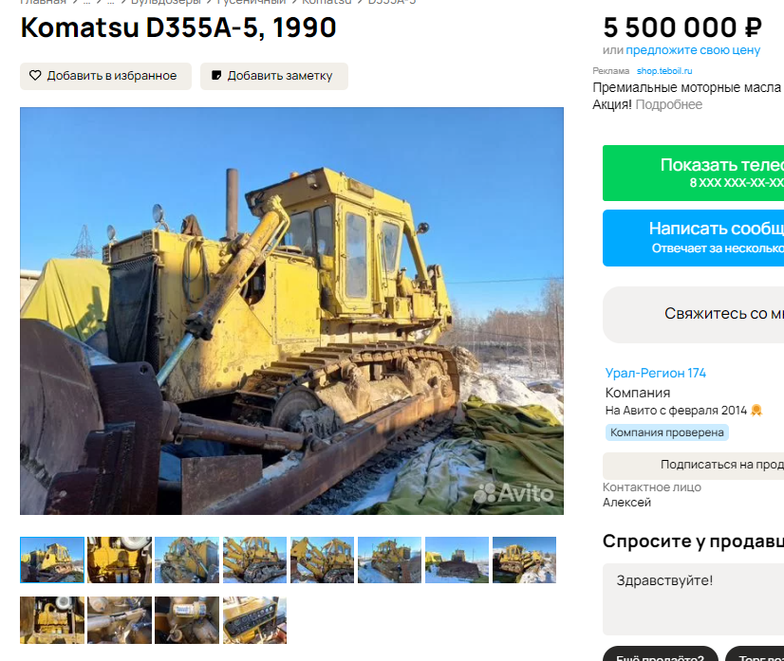Select the third photo thumbnail
784x661 pixels.
point(187,560)
